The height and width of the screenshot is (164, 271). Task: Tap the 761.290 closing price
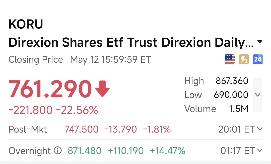50,89
